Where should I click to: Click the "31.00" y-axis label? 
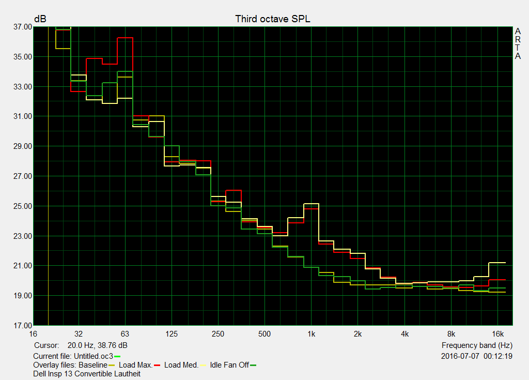pyautogui.click(x=23, y=116)
